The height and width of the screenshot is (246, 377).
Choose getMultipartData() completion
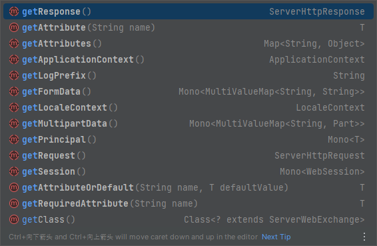click(x=188, y=123)
